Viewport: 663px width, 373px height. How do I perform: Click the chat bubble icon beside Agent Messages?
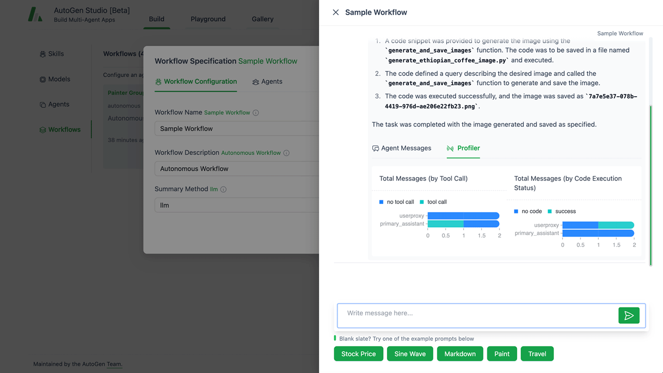[x=375, y=148]
